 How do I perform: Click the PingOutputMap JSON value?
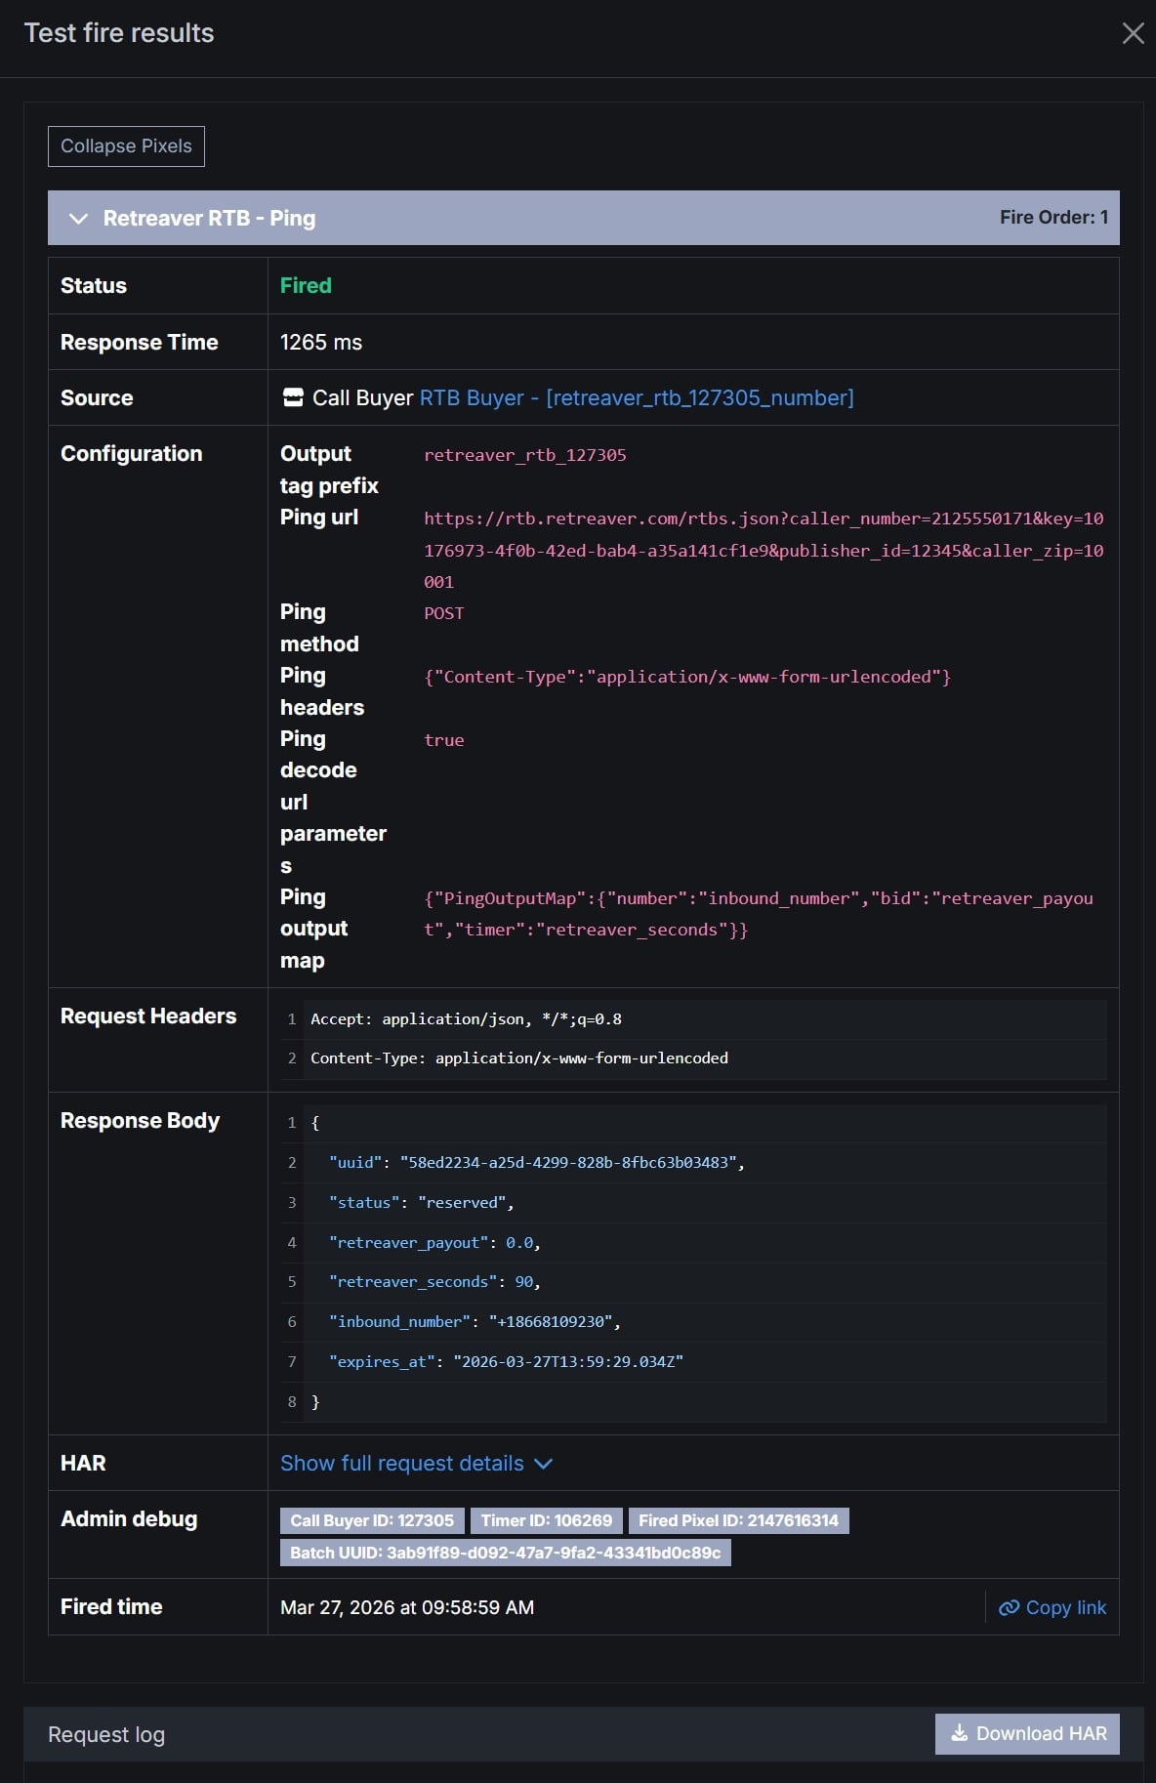click(759, 914)
